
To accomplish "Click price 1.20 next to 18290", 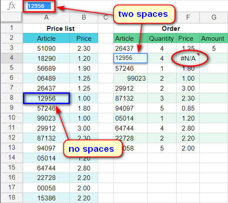I will [x=84, y=59].
